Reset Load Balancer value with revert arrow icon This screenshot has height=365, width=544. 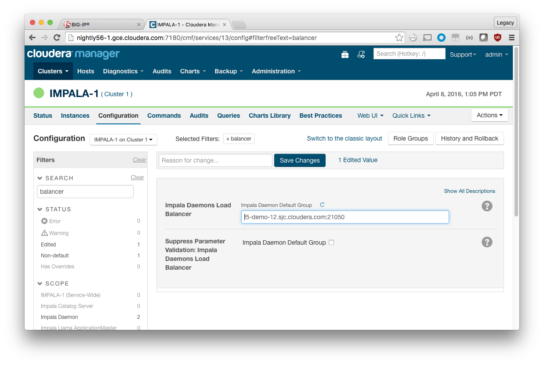[322, 205]
